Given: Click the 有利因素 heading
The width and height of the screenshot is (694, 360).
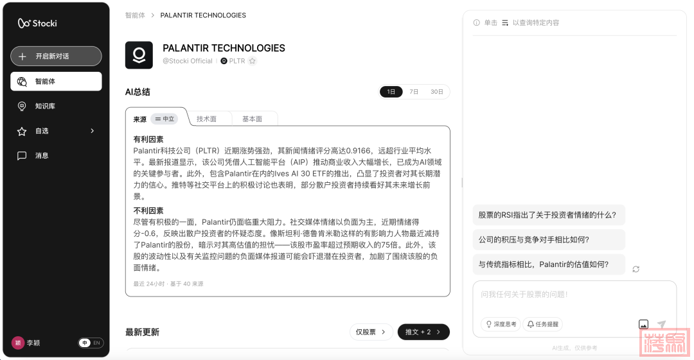Looking at the screenshot, I should [x=148, y=139].
